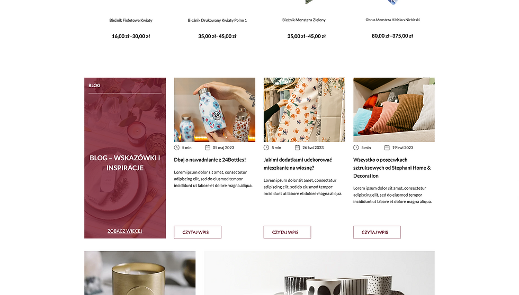The image size is (519, 295).
Task: Open product Bieżnik Monstera Zielony
Action: pyautogui.click(x=304, y=20)
